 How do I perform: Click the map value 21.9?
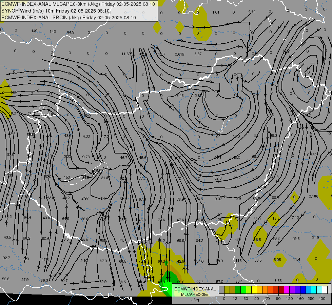click(x=315, y=238)
